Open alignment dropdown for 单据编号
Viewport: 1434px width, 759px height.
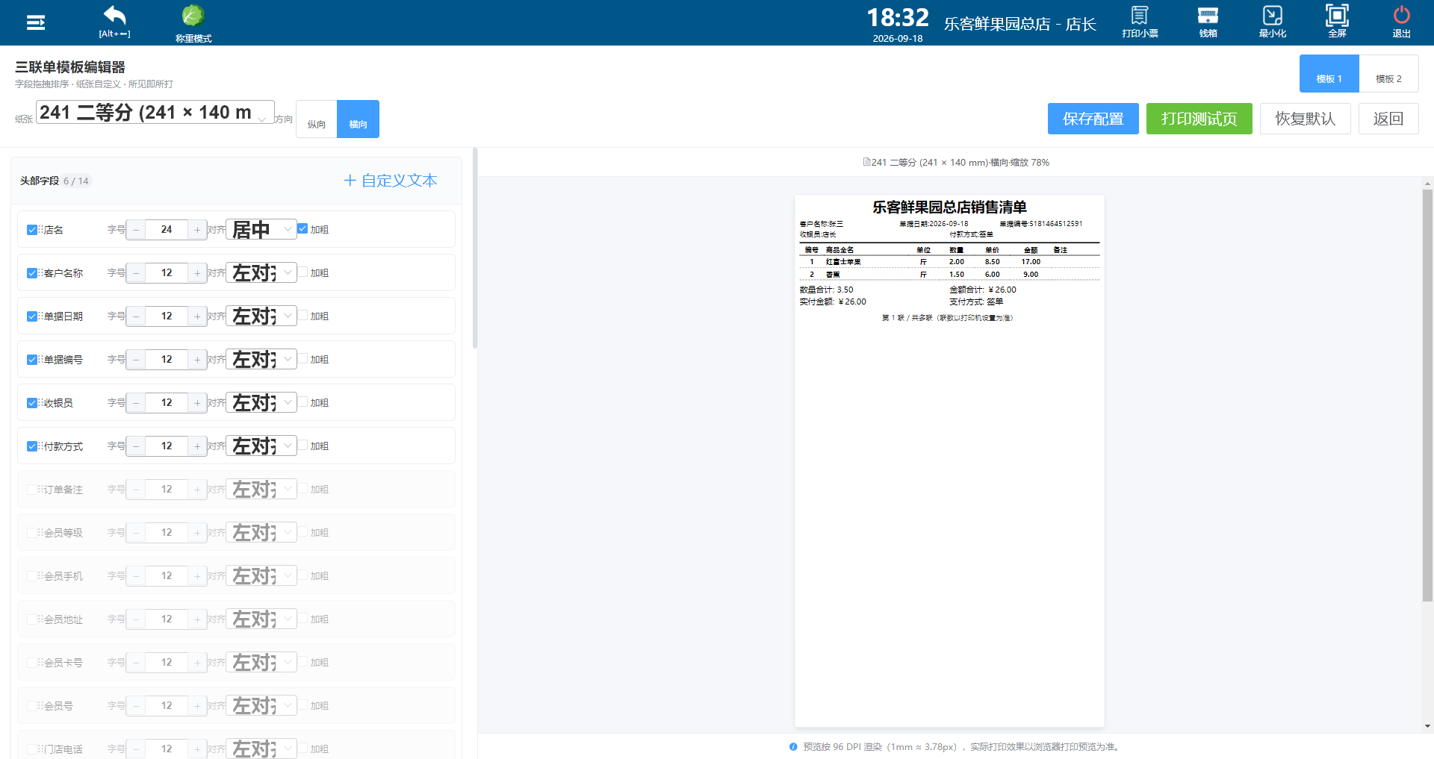(261, 360)
